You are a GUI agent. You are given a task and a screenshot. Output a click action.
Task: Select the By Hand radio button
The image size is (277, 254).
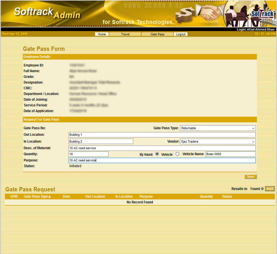157,154
